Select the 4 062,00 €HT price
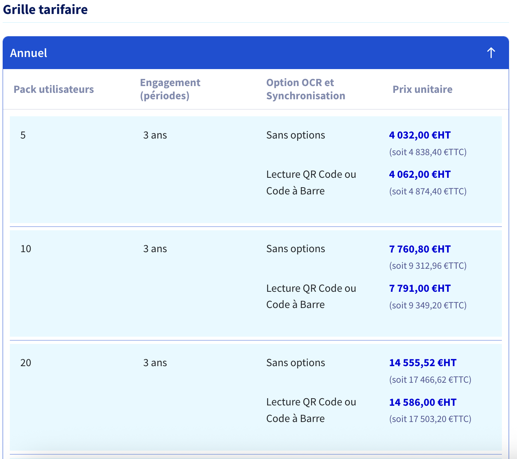 tap(420, 174)
